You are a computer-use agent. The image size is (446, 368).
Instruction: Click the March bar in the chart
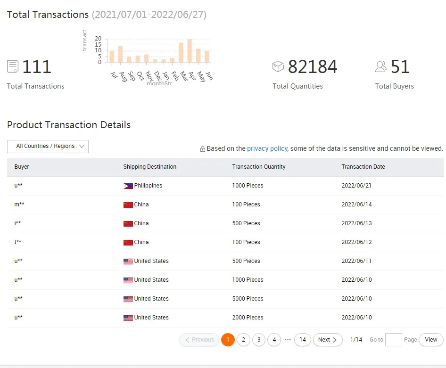181,53
